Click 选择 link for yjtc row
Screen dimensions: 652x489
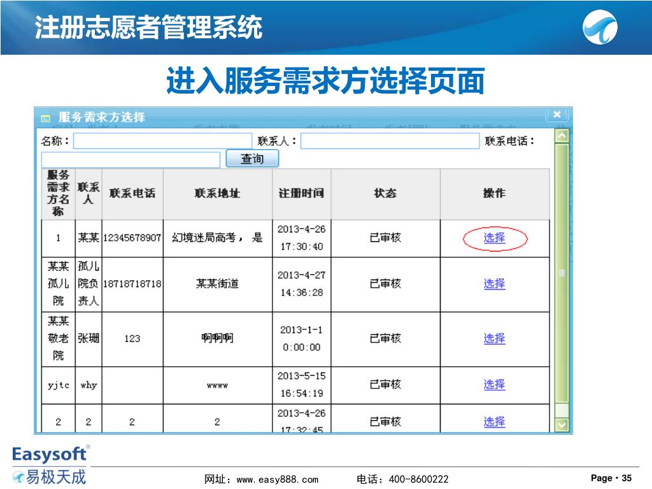click(494, 385)
